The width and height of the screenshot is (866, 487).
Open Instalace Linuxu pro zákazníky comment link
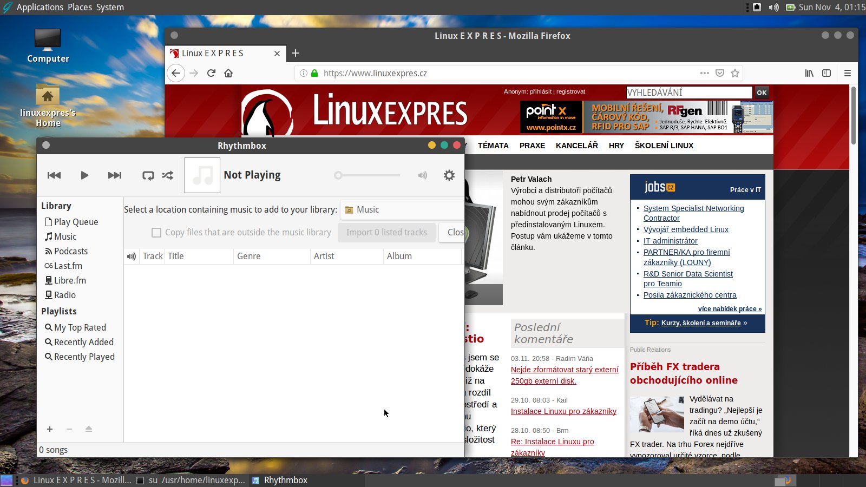(x=563, y=411)
